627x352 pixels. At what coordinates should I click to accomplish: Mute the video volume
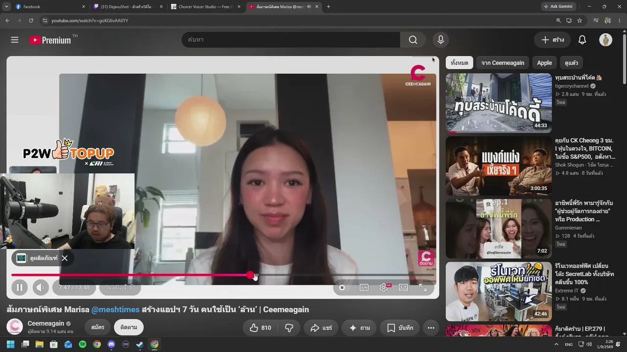(41, 287)
